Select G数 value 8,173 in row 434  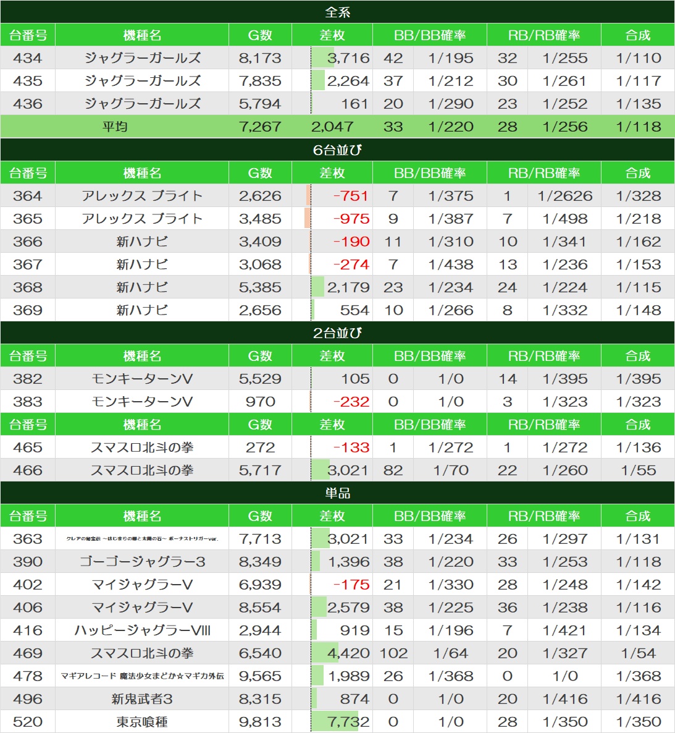click(260, 58)
